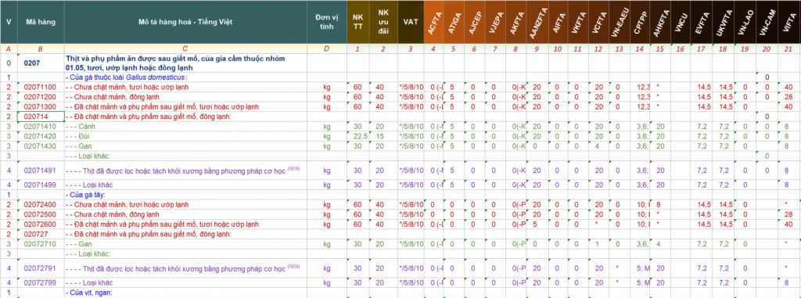Click code cell 02071100
The width and height of the screenshot is (801, 298).
(41, 88)
